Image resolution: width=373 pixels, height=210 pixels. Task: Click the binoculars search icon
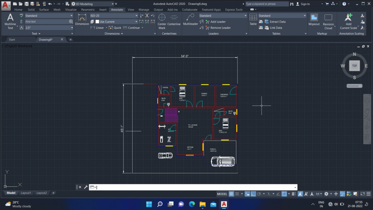292,4
